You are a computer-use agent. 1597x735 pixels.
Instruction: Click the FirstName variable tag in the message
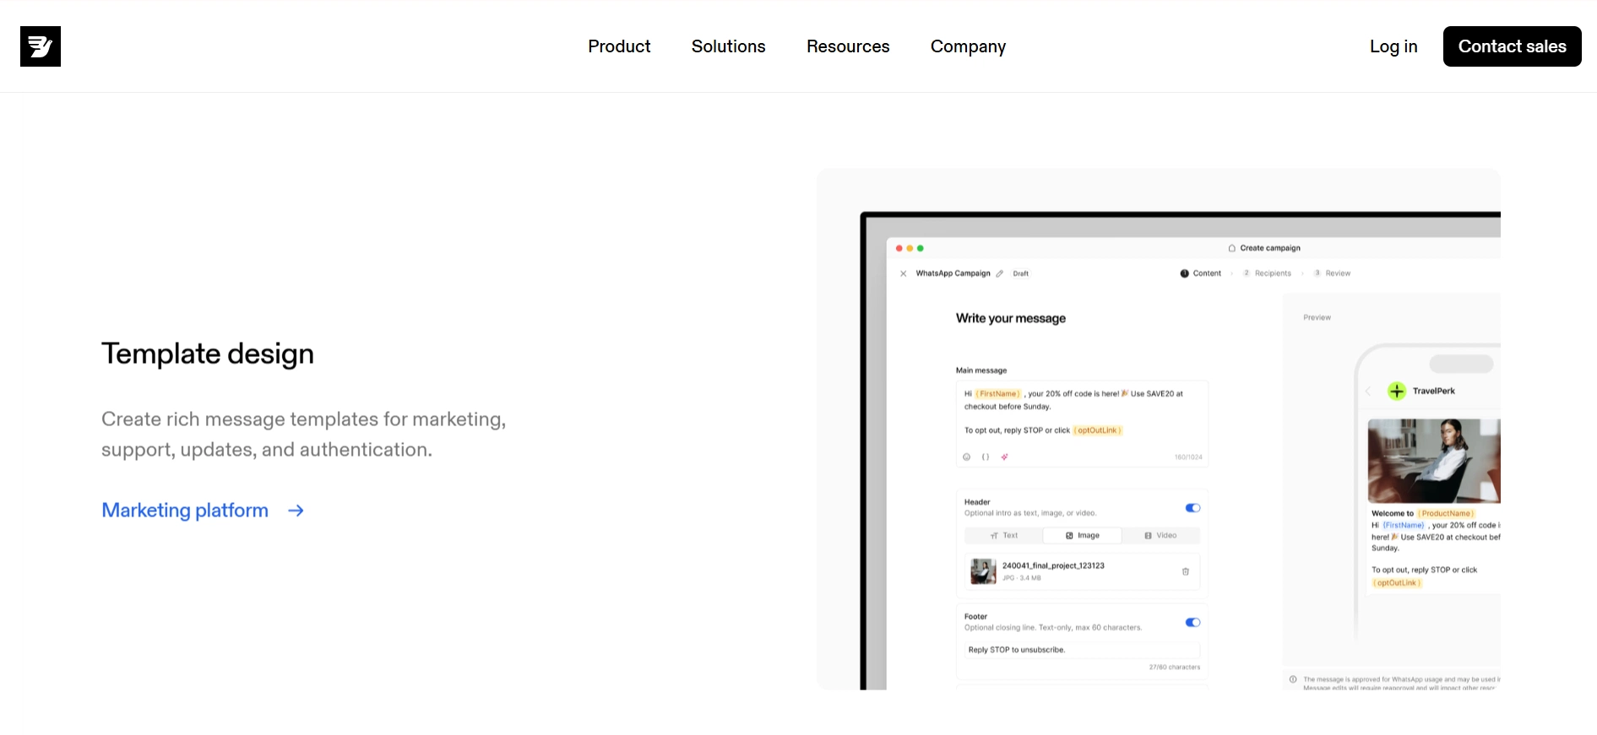pos(999,393)
